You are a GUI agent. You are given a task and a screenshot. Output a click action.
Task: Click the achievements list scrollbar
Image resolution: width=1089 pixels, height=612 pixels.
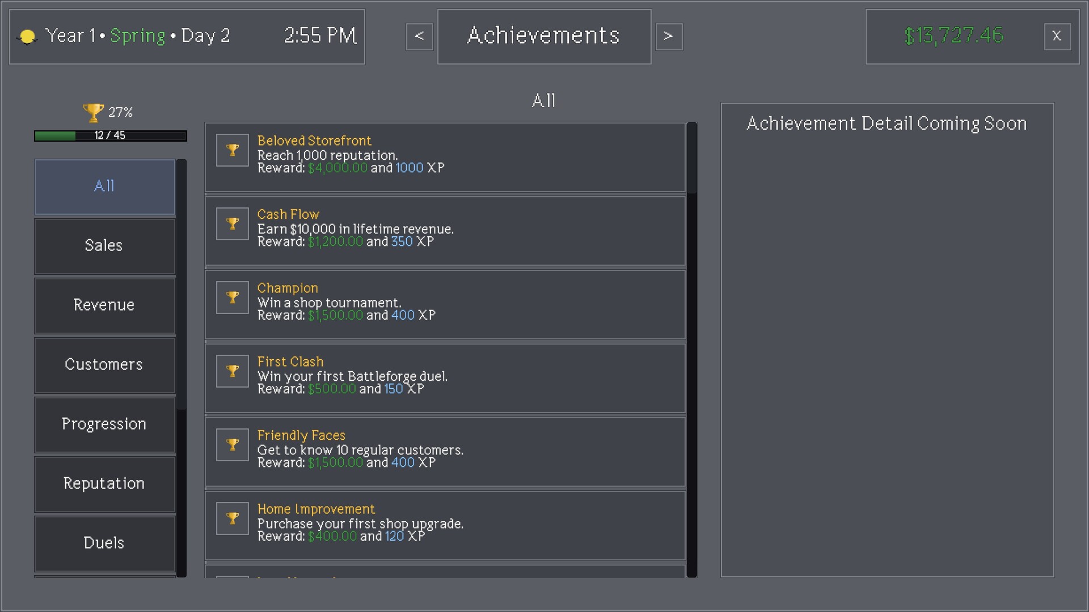pyautogui.click(x=692, y=159)
